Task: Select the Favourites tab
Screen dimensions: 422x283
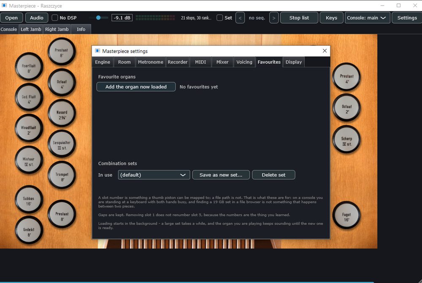Action: tap(269, 62)
